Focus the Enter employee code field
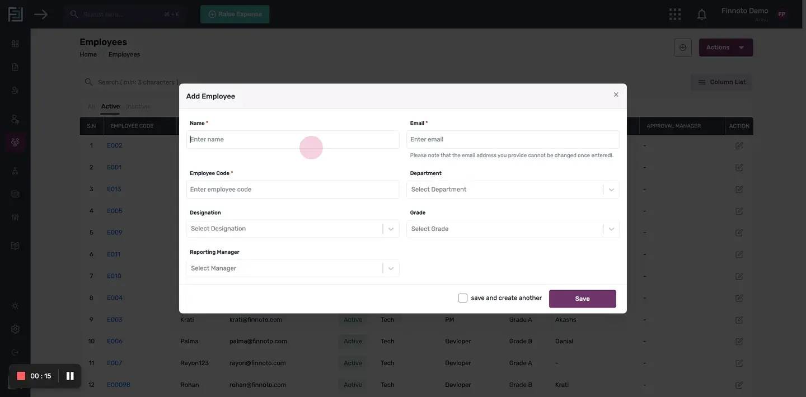 point(293,190)
